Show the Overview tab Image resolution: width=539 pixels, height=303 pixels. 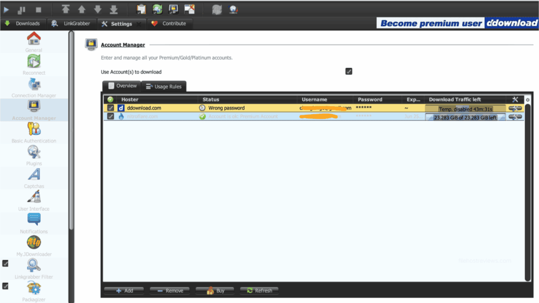click(x=122, y=86)
